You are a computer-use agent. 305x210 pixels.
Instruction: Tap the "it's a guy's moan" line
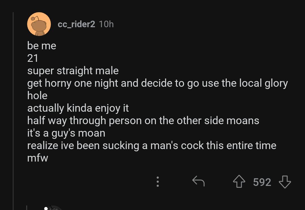coord(66,133)
